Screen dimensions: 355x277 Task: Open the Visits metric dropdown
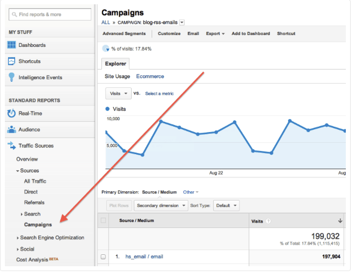point(118,93)
